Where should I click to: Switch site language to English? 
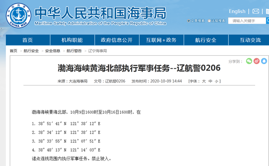coord(237,11)
